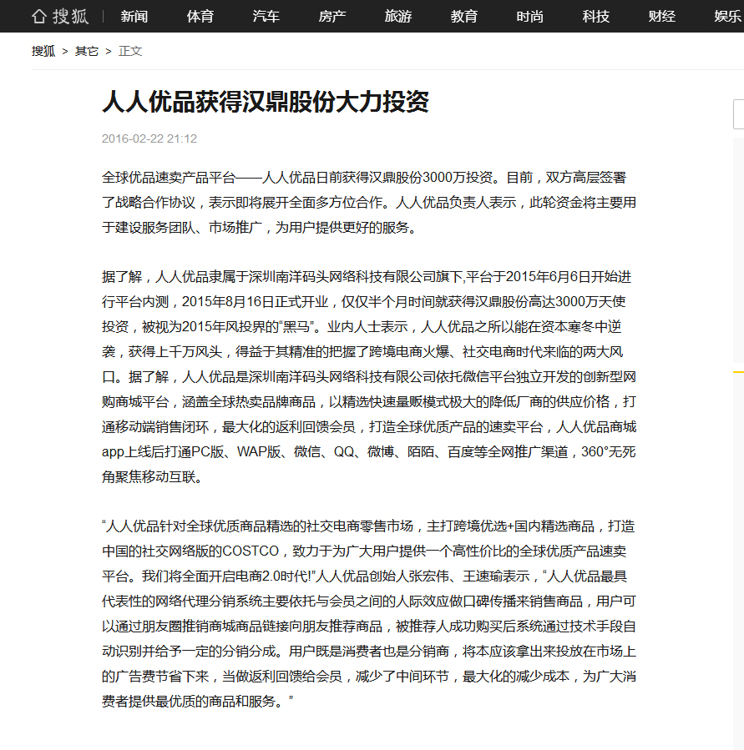Click the quoted paragraph mentioning COSTCO

368,613
